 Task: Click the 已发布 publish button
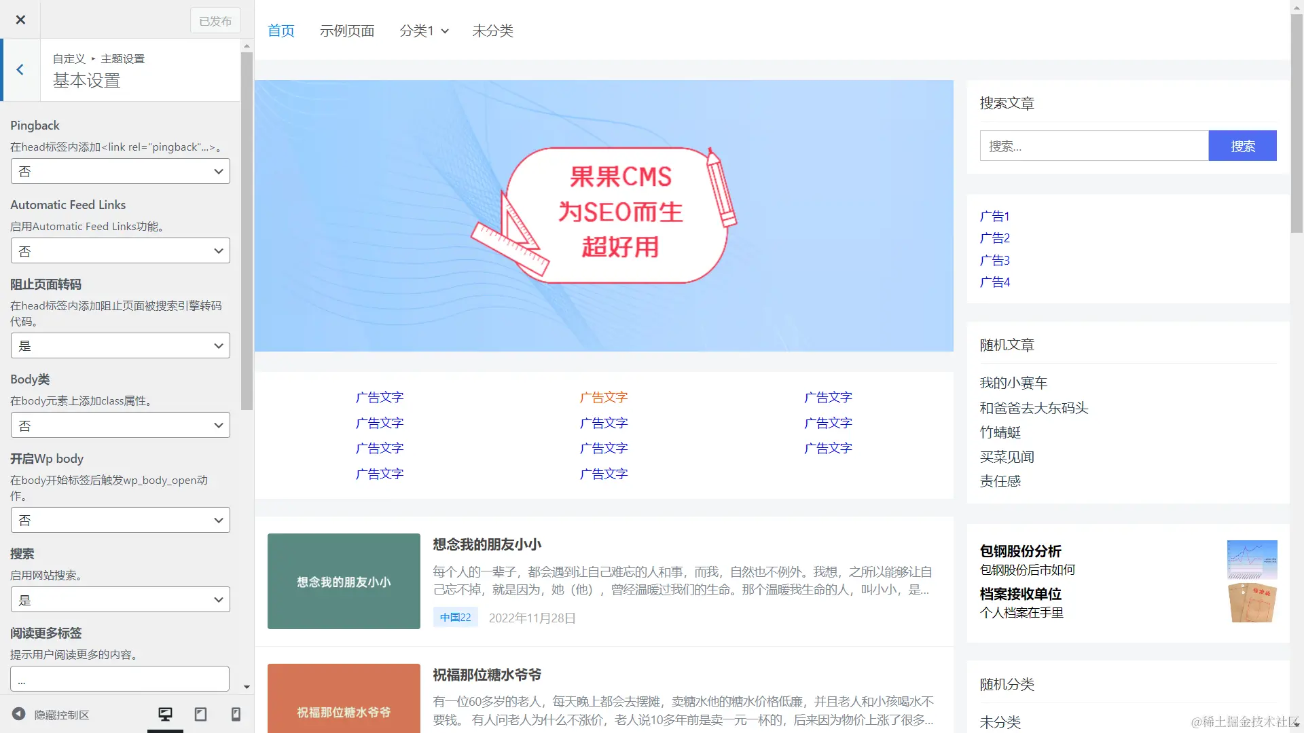[215, 21]
